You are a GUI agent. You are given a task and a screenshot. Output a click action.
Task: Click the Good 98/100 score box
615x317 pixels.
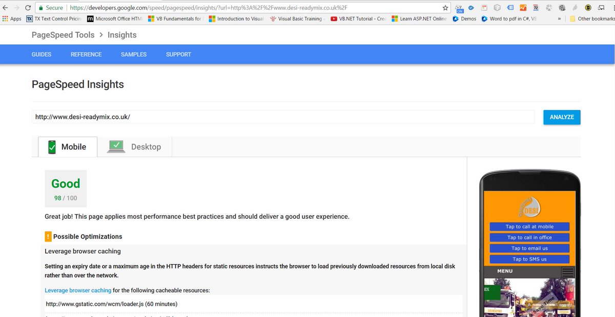pyautogui.click(x=66, y=188)
